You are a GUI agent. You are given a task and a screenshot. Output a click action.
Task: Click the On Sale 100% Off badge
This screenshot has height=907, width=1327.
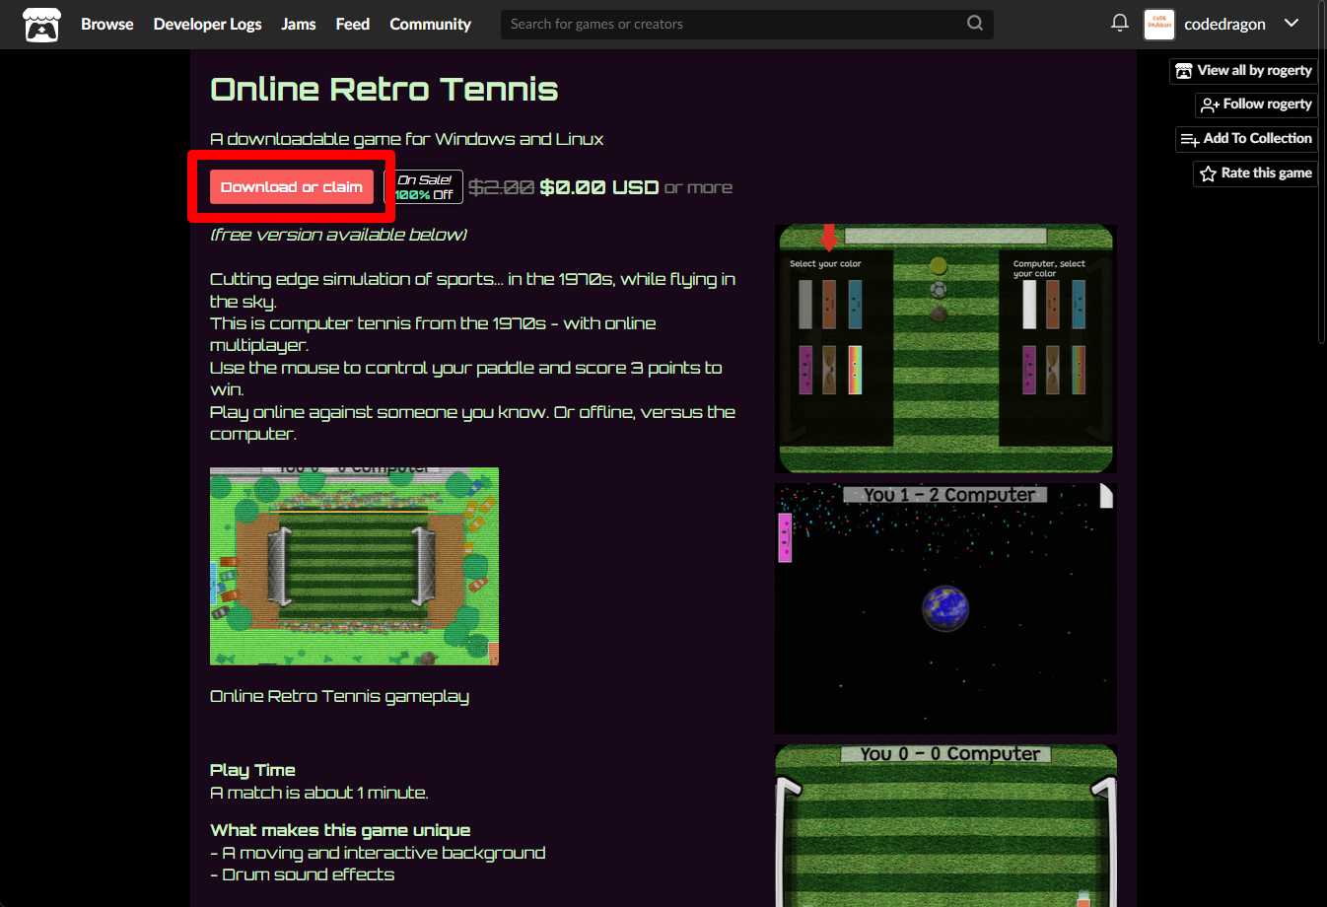tap(424, 187)
